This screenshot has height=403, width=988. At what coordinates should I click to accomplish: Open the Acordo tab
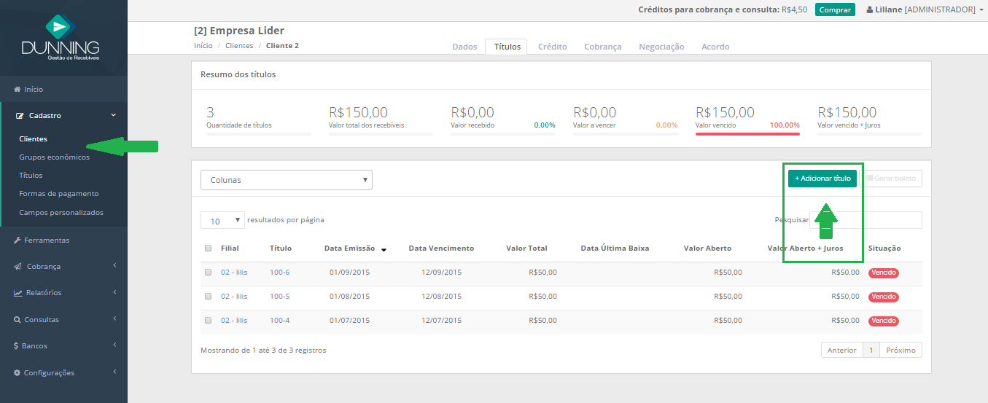click(x=715, y=47)
